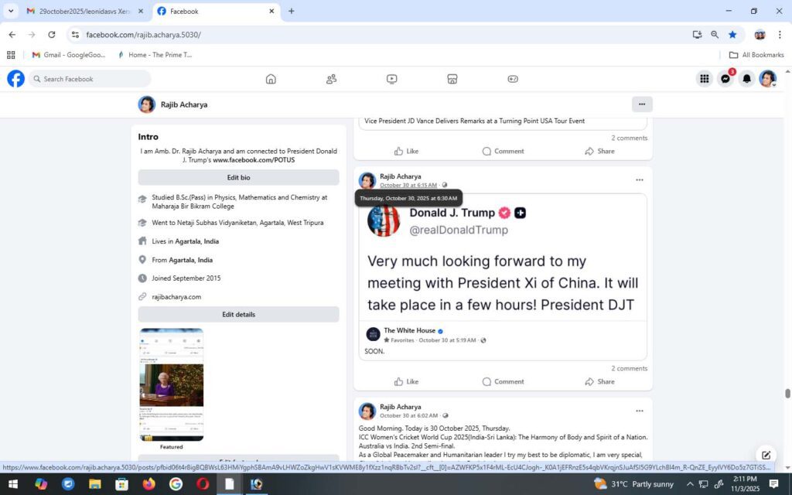Like the shared Donald Trump post

click(x=406, y=381)
